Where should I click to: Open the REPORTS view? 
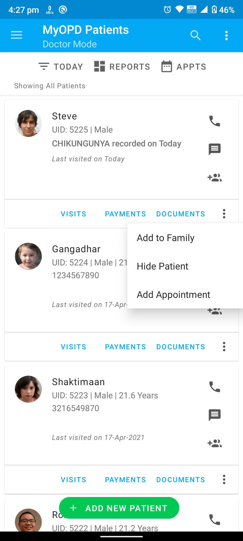[x=122, y=67]
